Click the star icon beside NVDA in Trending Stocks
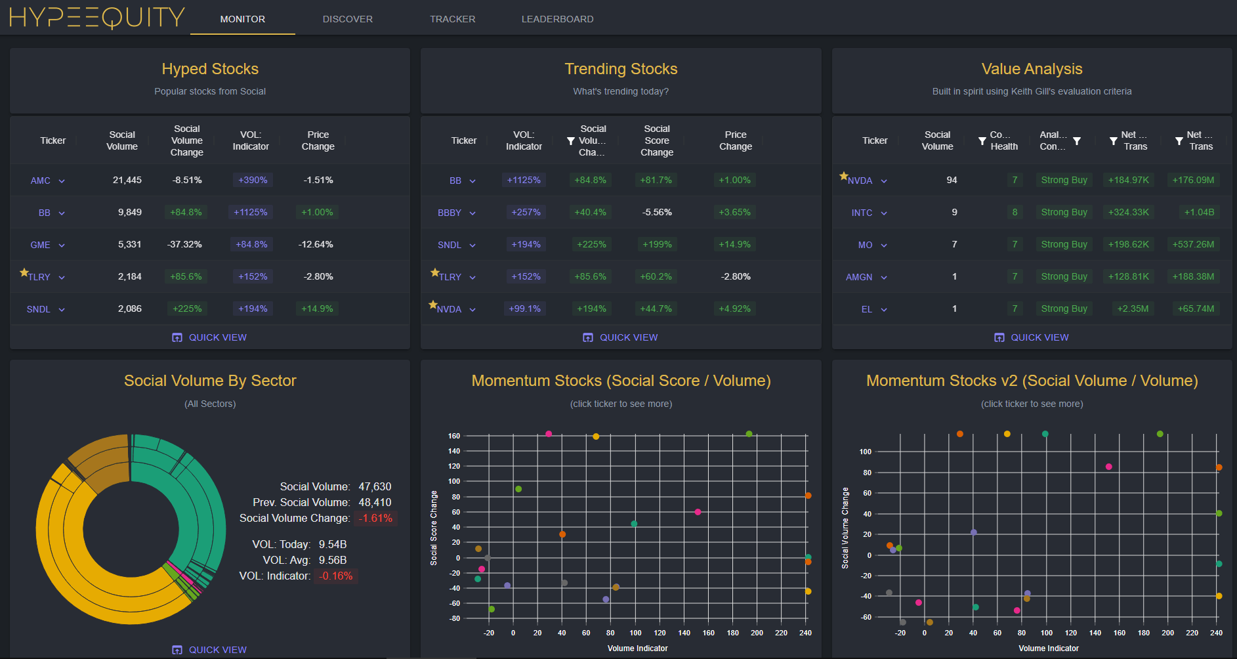 click(433, 305)
